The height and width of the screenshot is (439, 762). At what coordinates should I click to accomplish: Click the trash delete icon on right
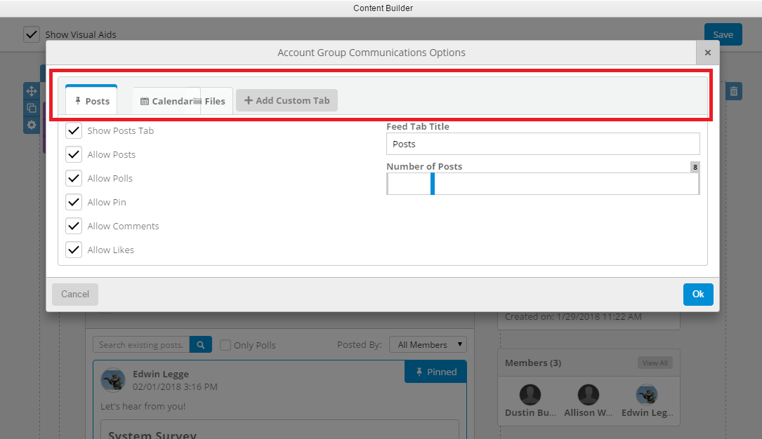pos(734,91)
